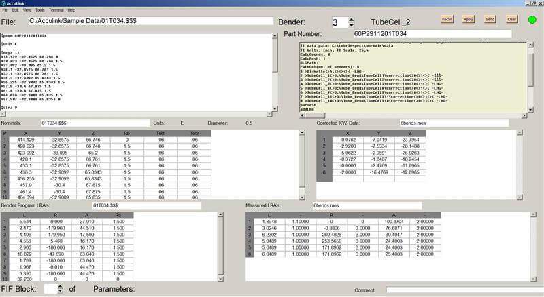Click the green status indicator light
This screenshot has height=297, width=544.
(x=532, y=20)
